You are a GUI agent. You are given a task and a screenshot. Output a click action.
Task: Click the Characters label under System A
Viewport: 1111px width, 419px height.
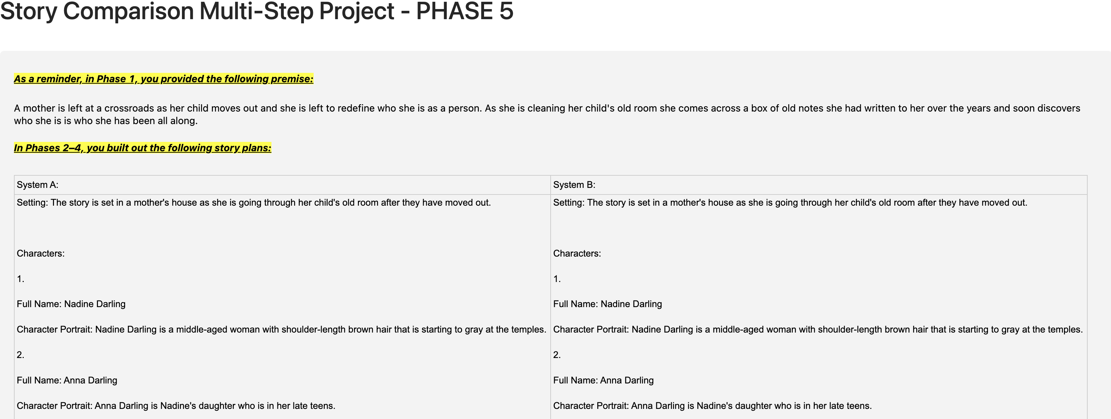pos(40,254)
